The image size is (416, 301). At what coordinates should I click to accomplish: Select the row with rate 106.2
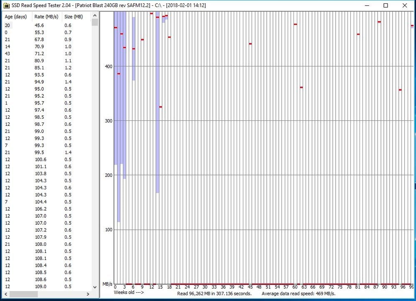pos(47,209)
